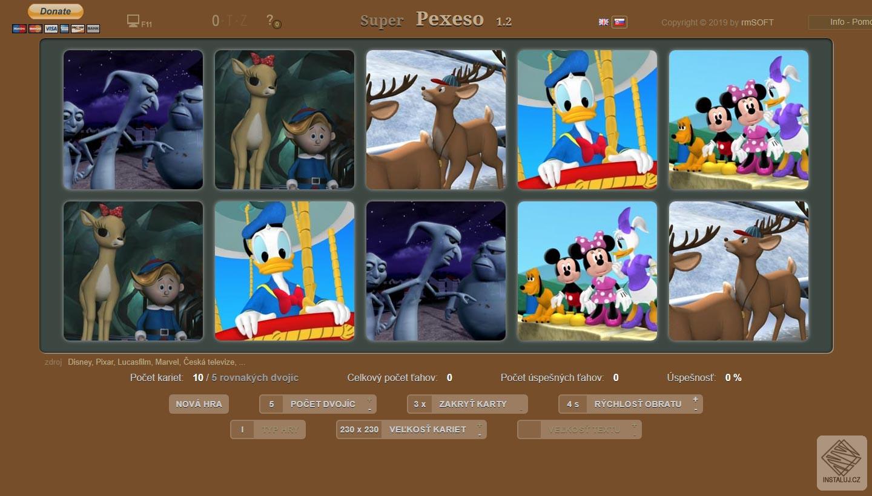Decrease Počet dvojíc with the minus

[369, 409]
